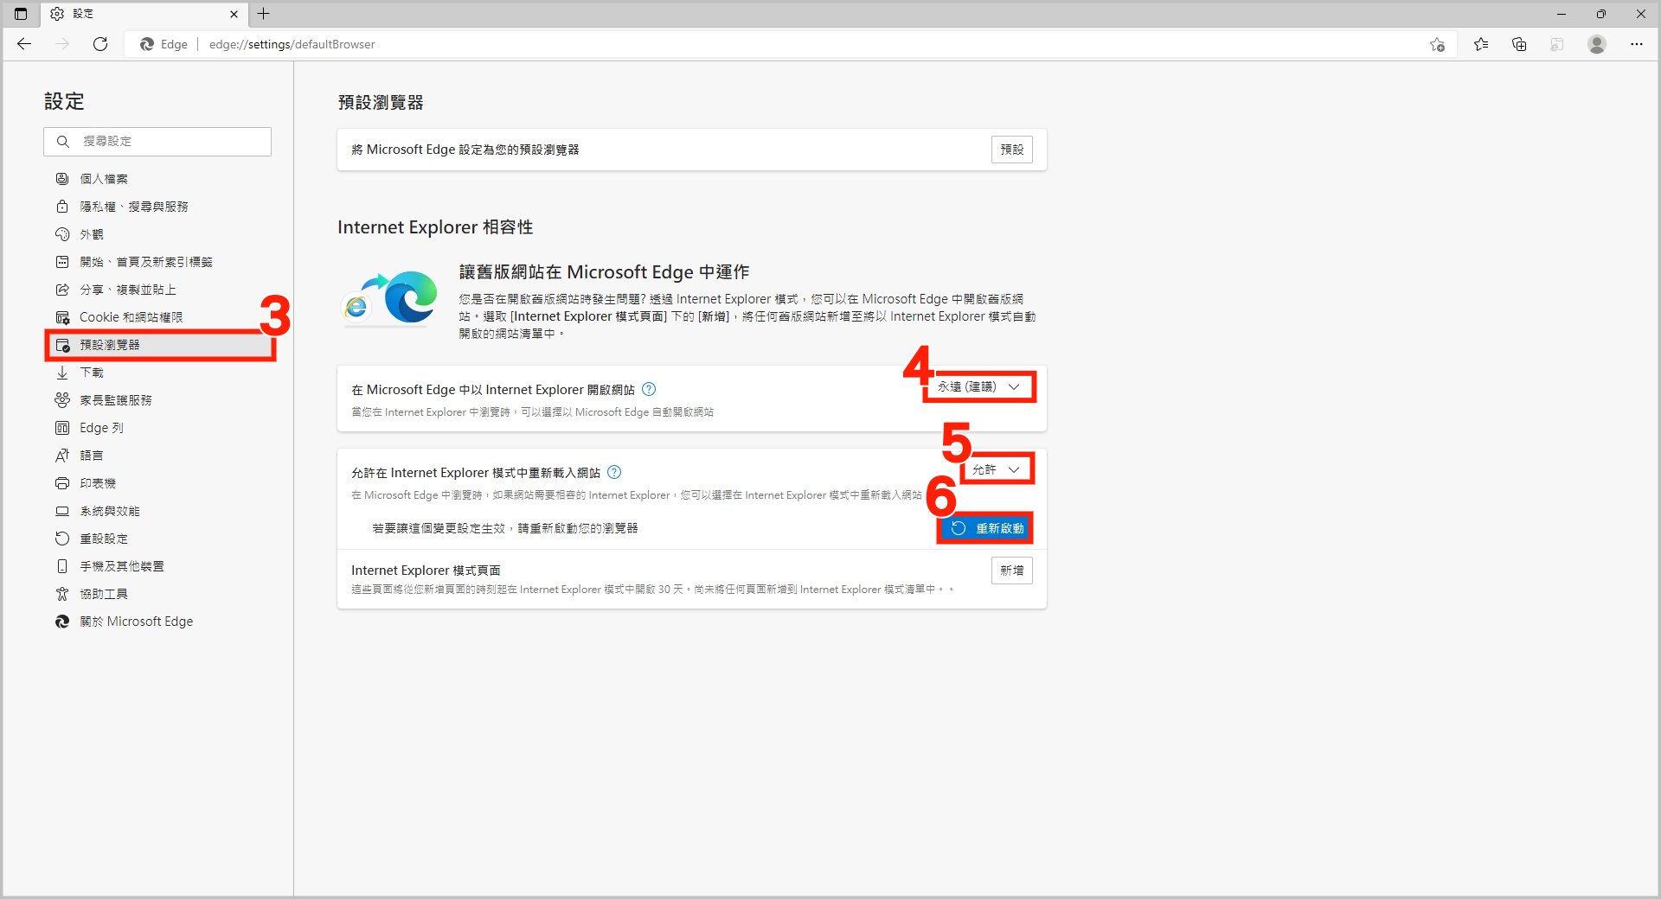Open the Favorites list icon
The image size is (1661, 899).
(x=1481, y=44)
